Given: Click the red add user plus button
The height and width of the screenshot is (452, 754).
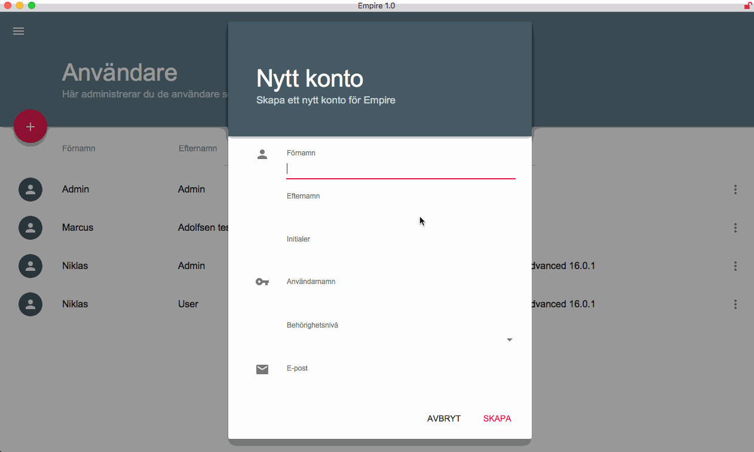Looking at the screenshot, I should click(30, 127).
